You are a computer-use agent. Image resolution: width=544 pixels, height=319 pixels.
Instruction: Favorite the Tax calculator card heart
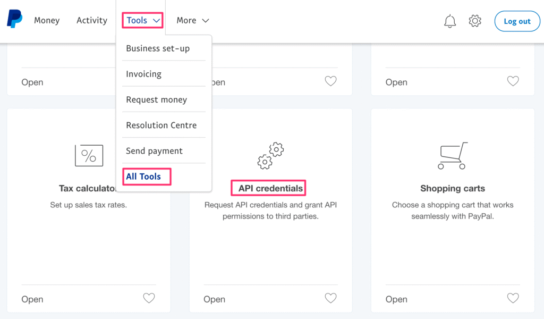click(x=149, y=298)
